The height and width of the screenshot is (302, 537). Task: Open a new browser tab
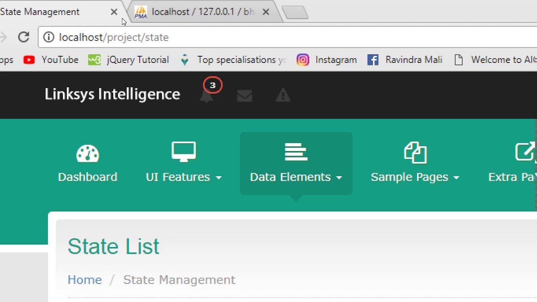click(x=295, y=13)
